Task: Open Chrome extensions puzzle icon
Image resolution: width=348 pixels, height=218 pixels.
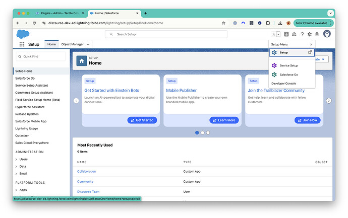Action: click(x=268, y=23)
